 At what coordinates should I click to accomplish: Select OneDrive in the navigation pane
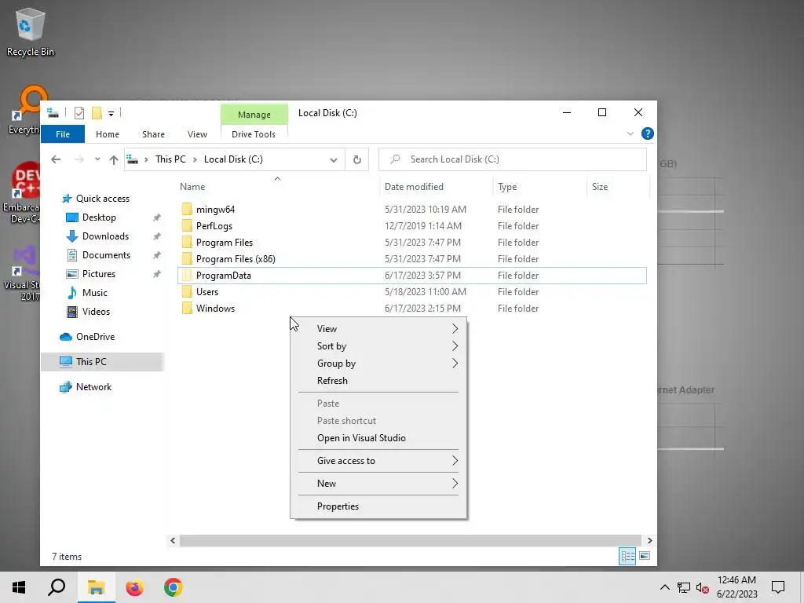tap(95, 337)
